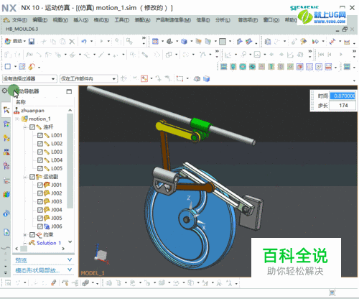Select Solution 1 in the navigator
The image size is (359, 299).
[49, 243]
